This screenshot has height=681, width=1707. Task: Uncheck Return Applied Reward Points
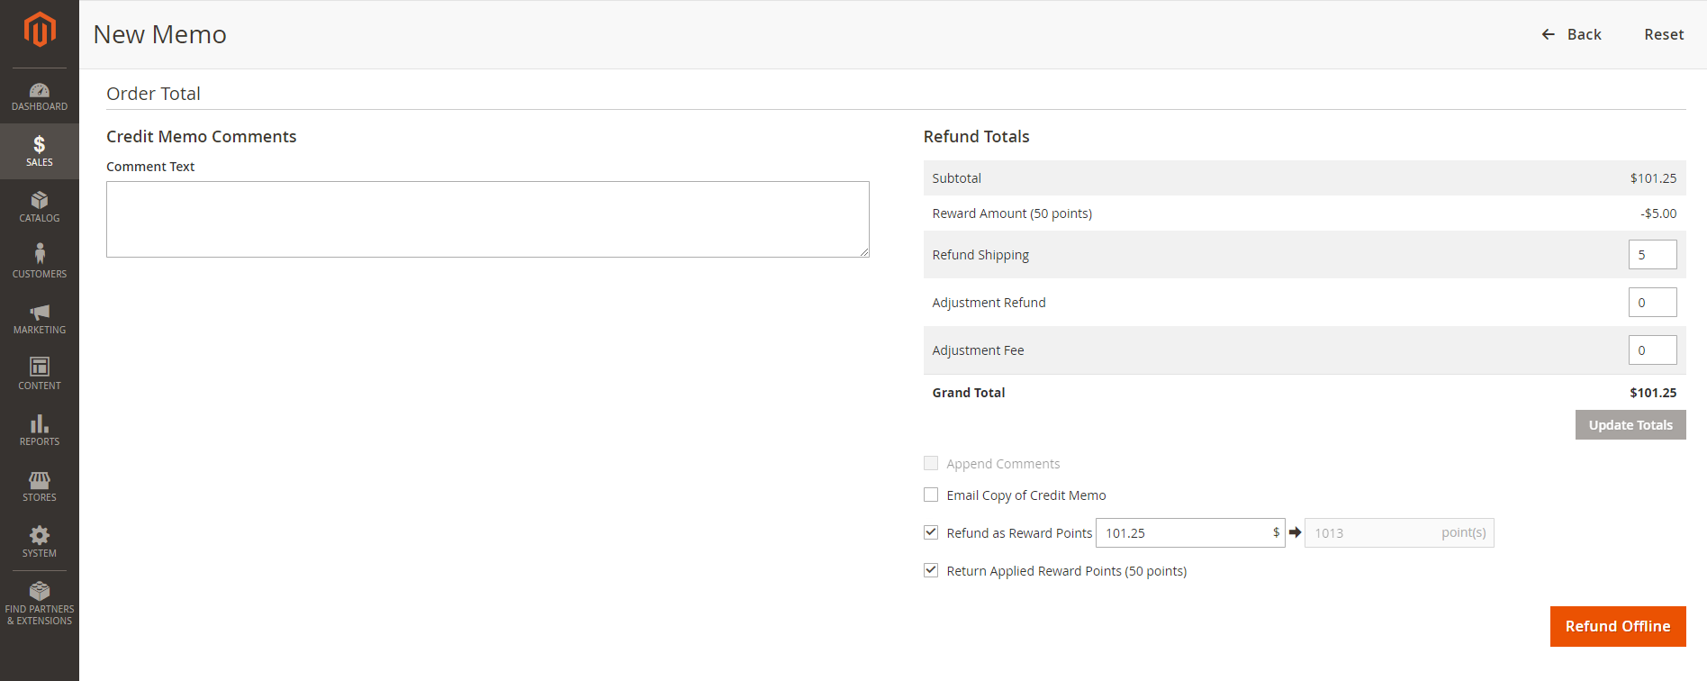point(931,570)
